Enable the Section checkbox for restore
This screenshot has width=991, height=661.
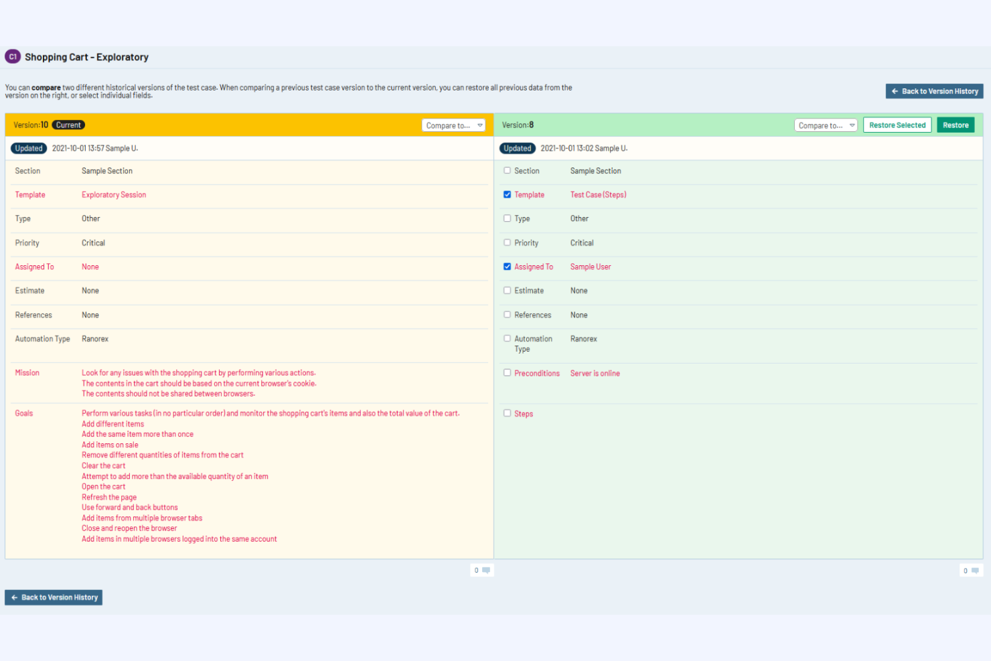click(x=507, y=170)
